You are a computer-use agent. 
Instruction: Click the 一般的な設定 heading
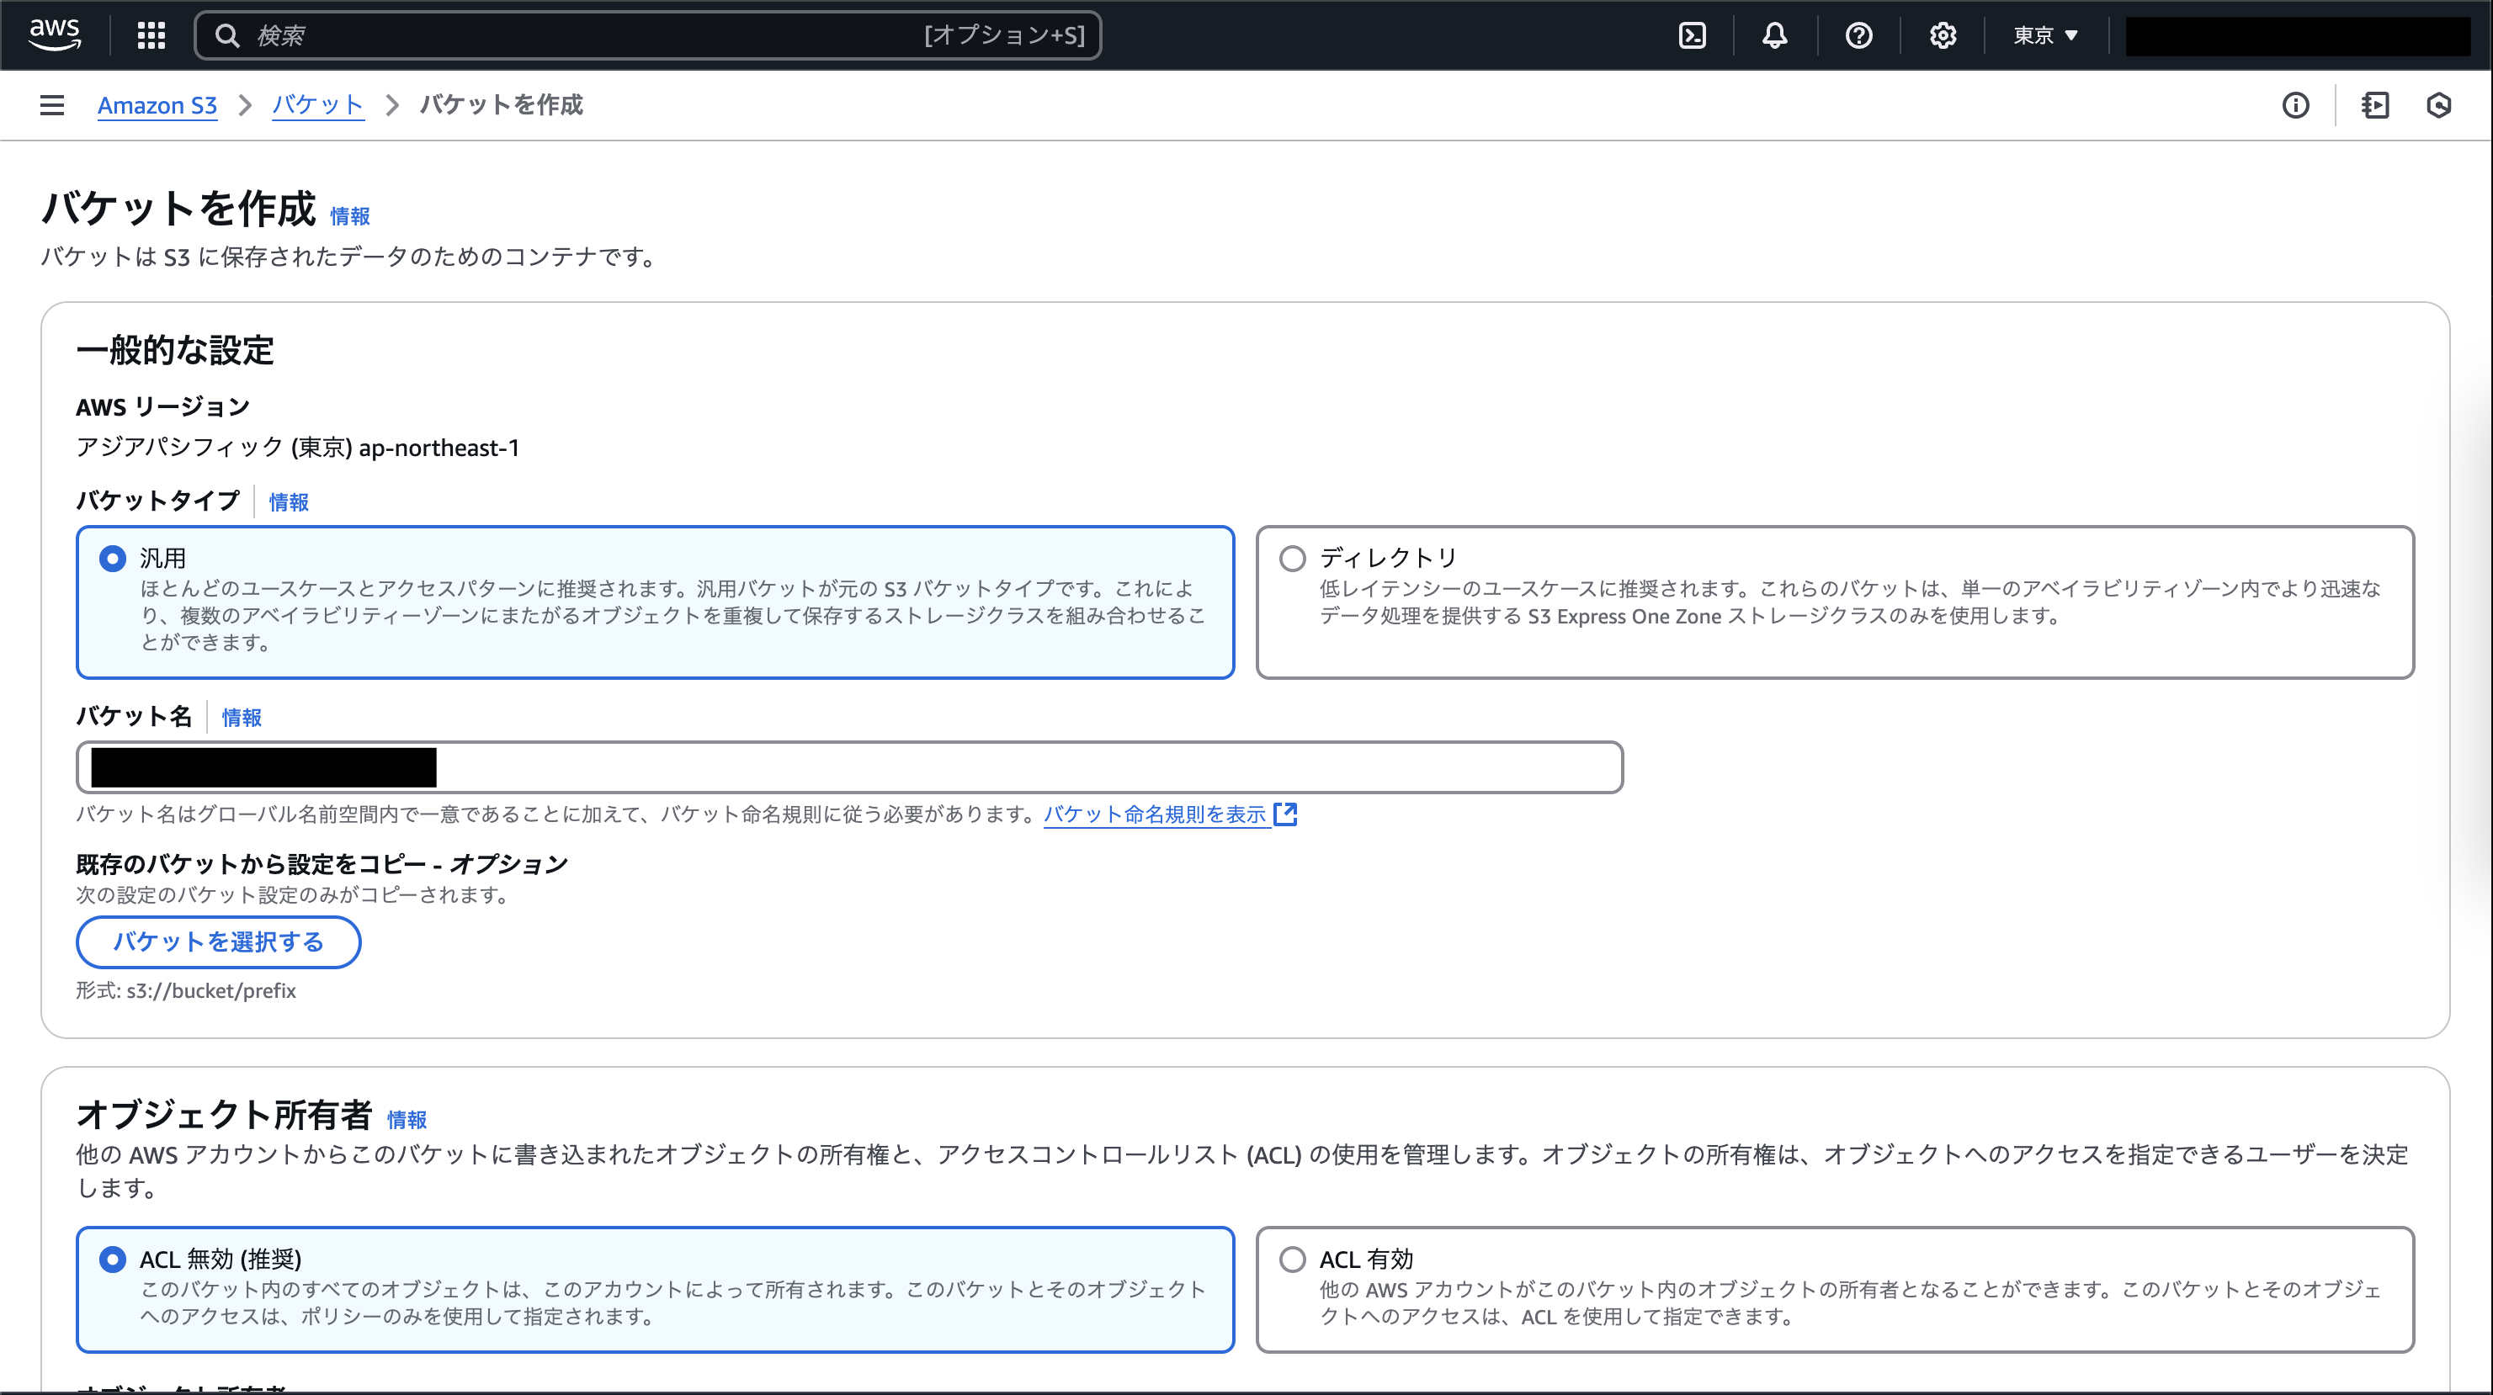(175, 350)
